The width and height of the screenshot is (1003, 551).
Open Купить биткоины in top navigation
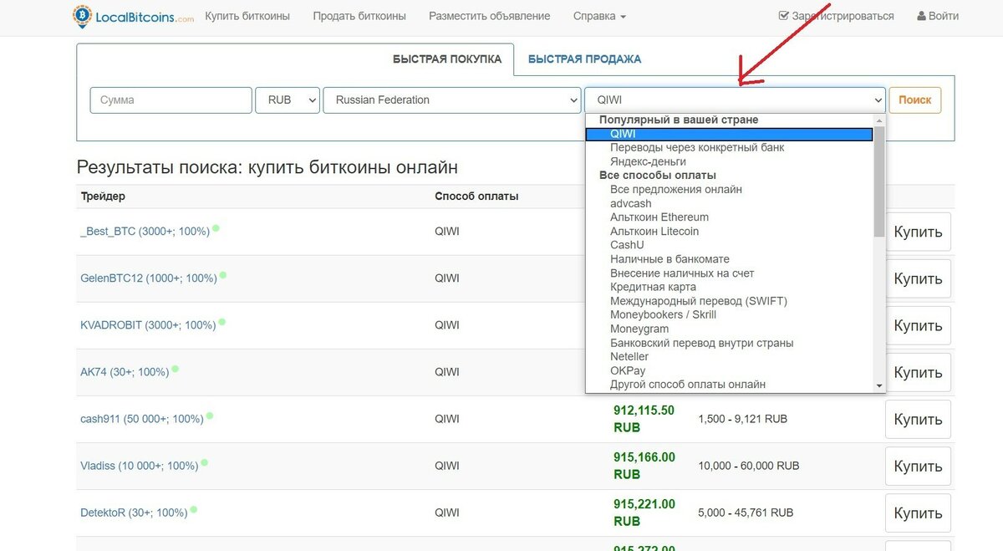tap(247, 16)
